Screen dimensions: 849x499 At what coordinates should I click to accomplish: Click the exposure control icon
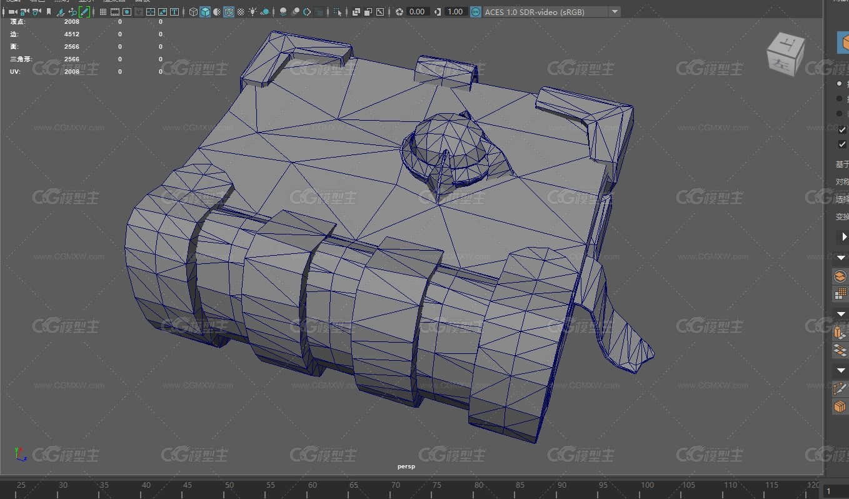pos(399,12)
